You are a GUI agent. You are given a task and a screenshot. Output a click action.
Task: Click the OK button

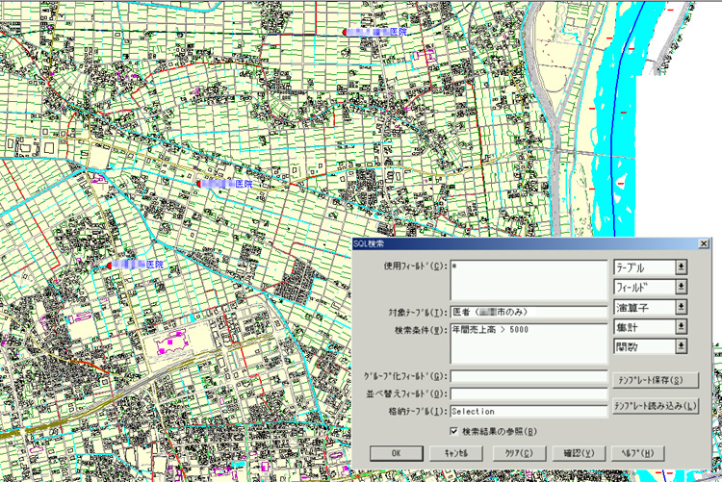(396, 452)
